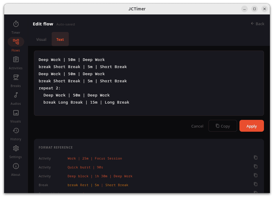This screenshot has width=274, height=198.
Task: Open the Visuals image icon
Action: 16,113
